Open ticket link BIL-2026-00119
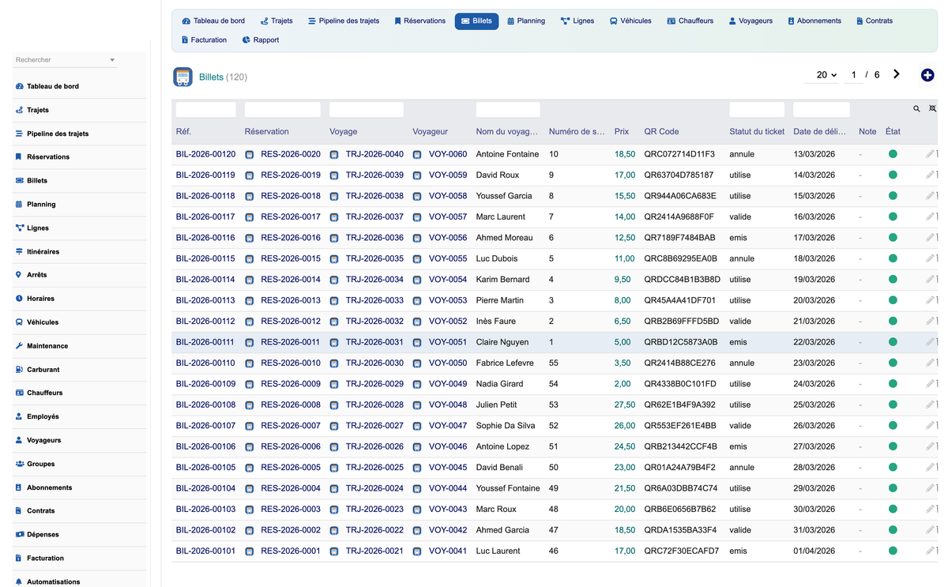The height and width of the screenshot is (587, 948). pos(205,175)
